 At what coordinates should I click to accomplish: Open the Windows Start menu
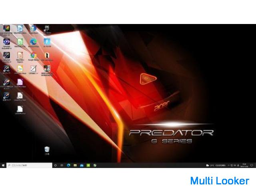point(3,165)
